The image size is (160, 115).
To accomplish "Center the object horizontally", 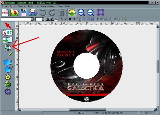I will [115, 19].
